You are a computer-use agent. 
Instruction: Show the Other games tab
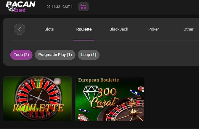point(188,29)
